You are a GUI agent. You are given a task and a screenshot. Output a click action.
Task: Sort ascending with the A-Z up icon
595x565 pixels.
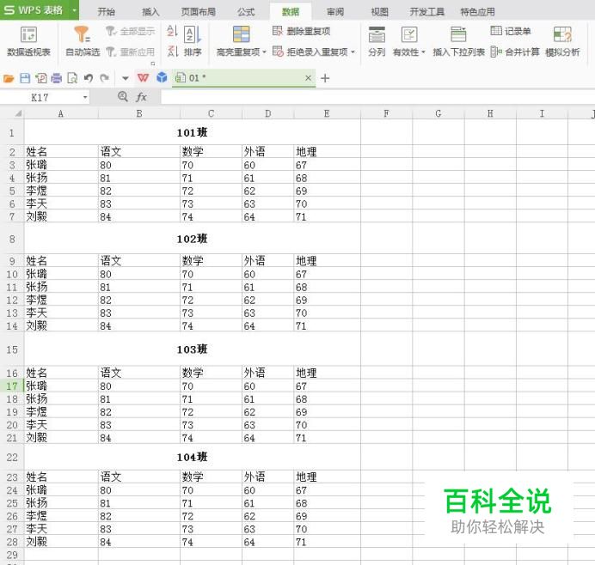(172, 31)
